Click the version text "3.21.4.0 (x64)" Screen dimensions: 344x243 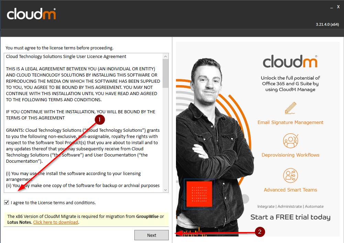pos(327,25)
